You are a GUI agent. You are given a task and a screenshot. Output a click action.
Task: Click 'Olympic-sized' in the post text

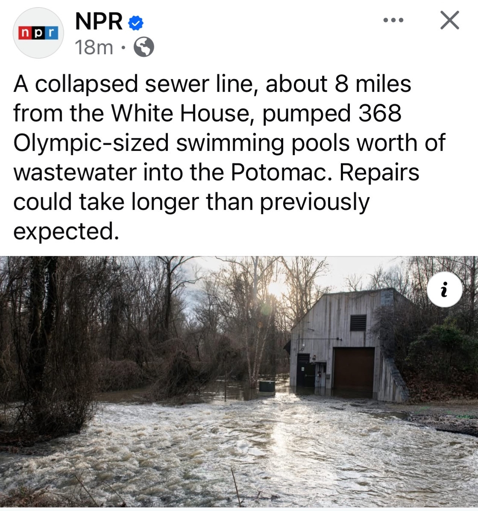coord(91,143)
